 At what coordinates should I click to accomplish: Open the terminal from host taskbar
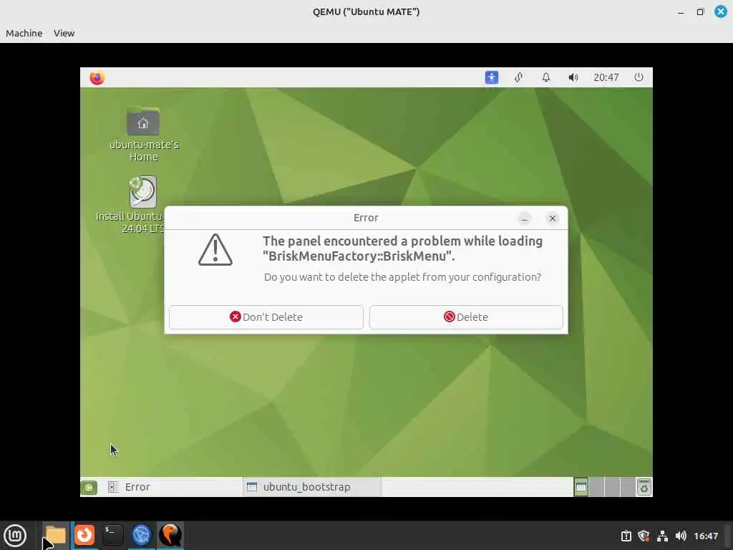[x=112, y=535]
